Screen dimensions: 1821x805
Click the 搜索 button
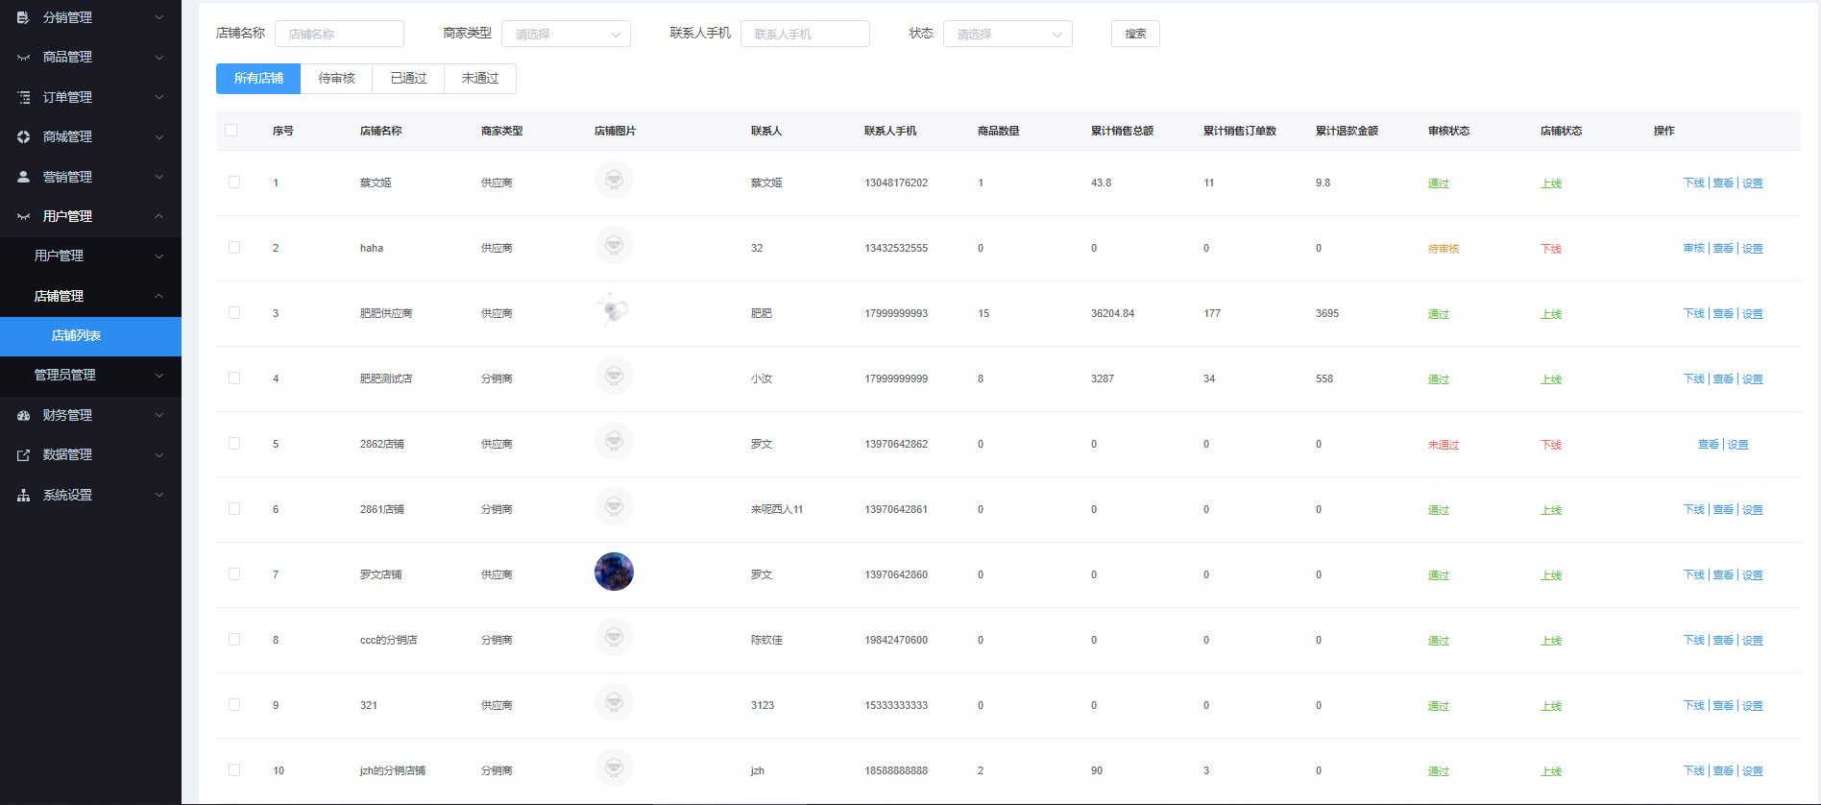(x=1135, y=34)
